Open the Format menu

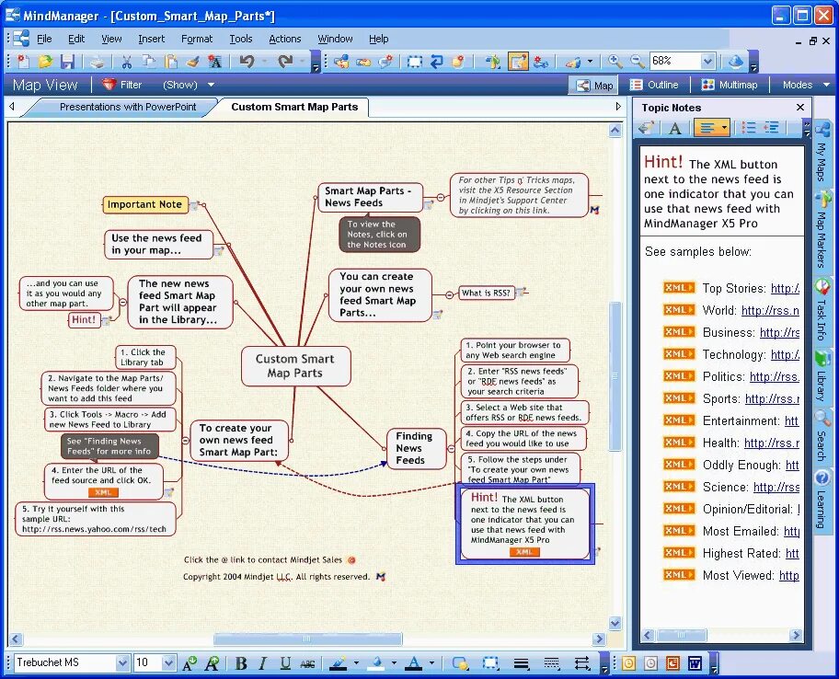(197, 39)
